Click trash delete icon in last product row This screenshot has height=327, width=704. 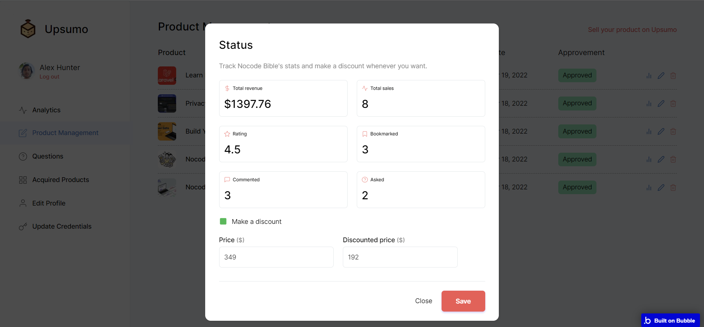[x=673, y=188]
